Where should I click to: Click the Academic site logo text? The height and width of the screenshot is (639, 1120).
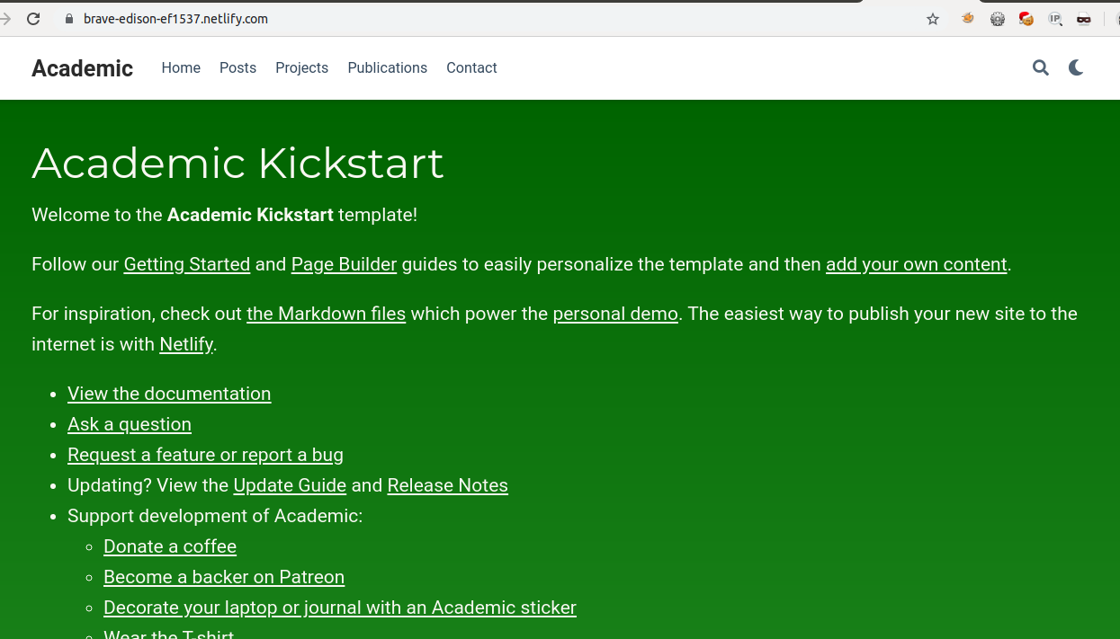click(83, 68)
